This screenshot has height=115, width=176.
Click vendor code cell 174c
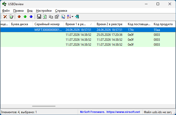131,30
